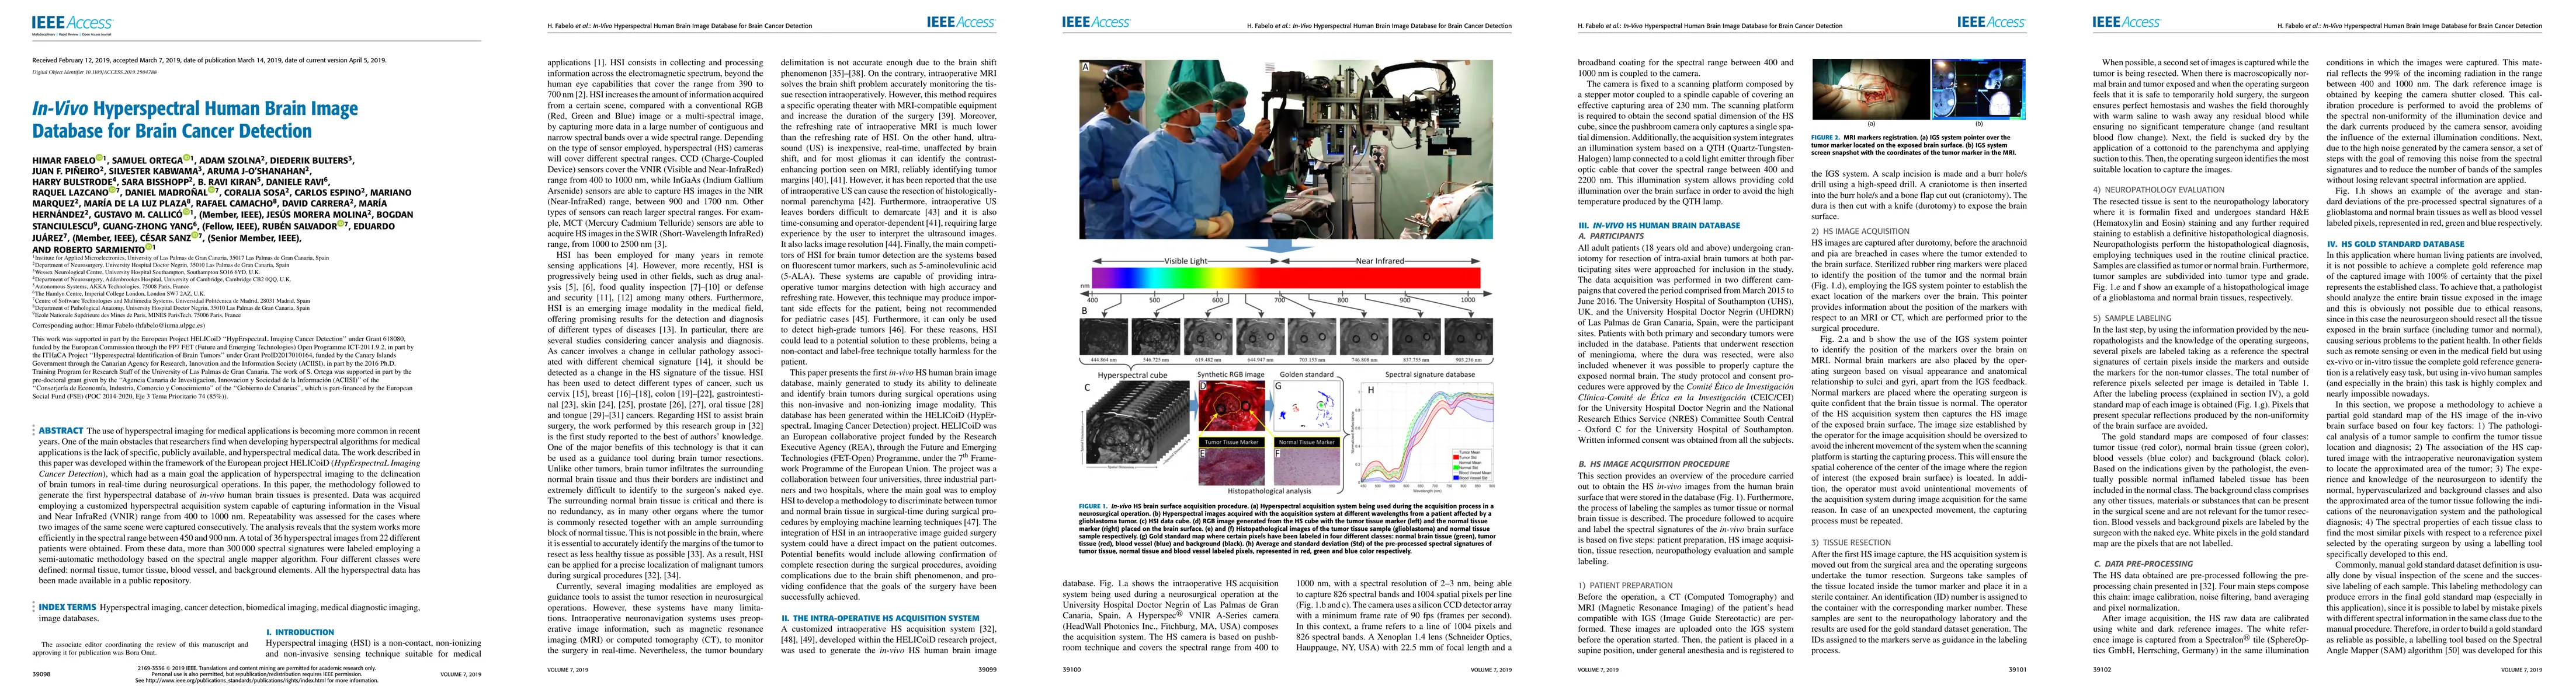Click the ORCID icon after Roberto Sarmiento
The image size is (2576, 700).
tap(149, 247)
